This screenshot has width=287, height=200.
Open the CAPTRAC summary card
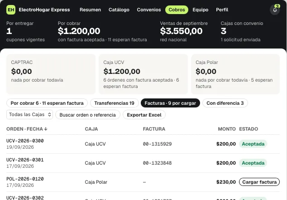pyautogui.click(x=51, y=74)
